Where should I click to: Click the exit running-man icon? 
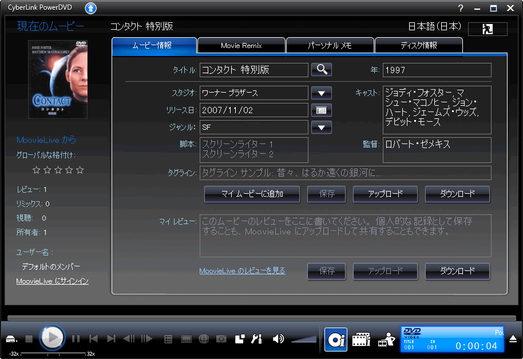(488, 29)
